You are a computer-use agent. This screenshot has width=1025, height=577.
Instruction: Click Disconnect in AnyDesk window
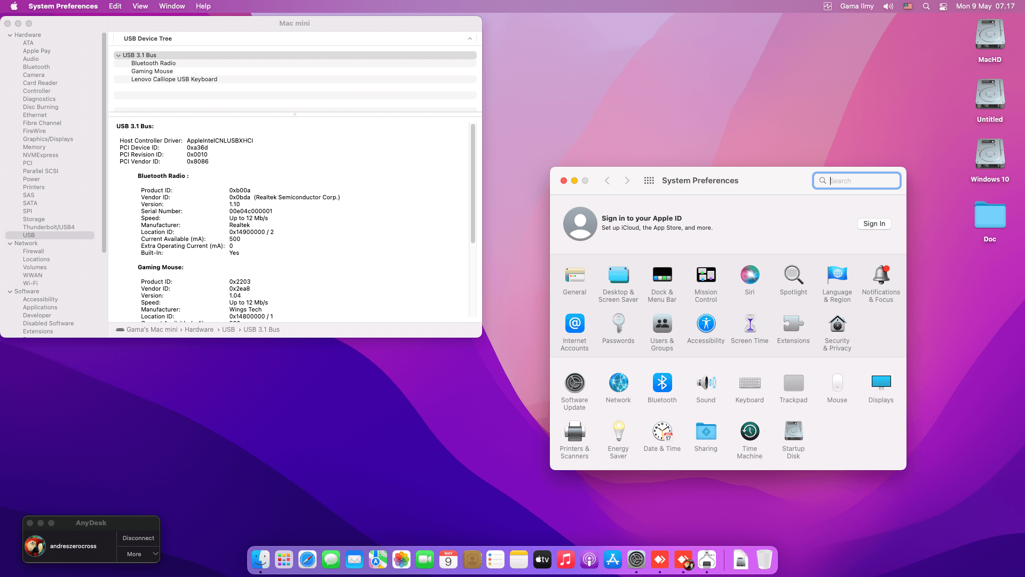coord(138,538)
